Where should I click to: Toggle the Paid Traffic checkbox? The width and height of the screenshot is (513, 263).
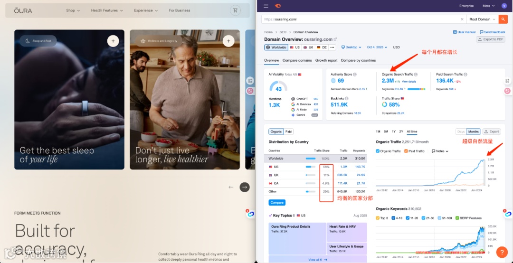[406, 151]
